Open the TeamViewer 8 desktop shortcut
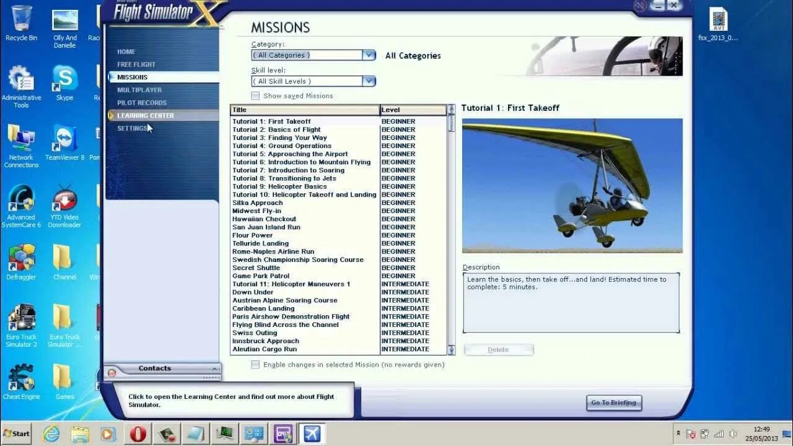Screen dimensions: 793x446 (x=64, y=142)
